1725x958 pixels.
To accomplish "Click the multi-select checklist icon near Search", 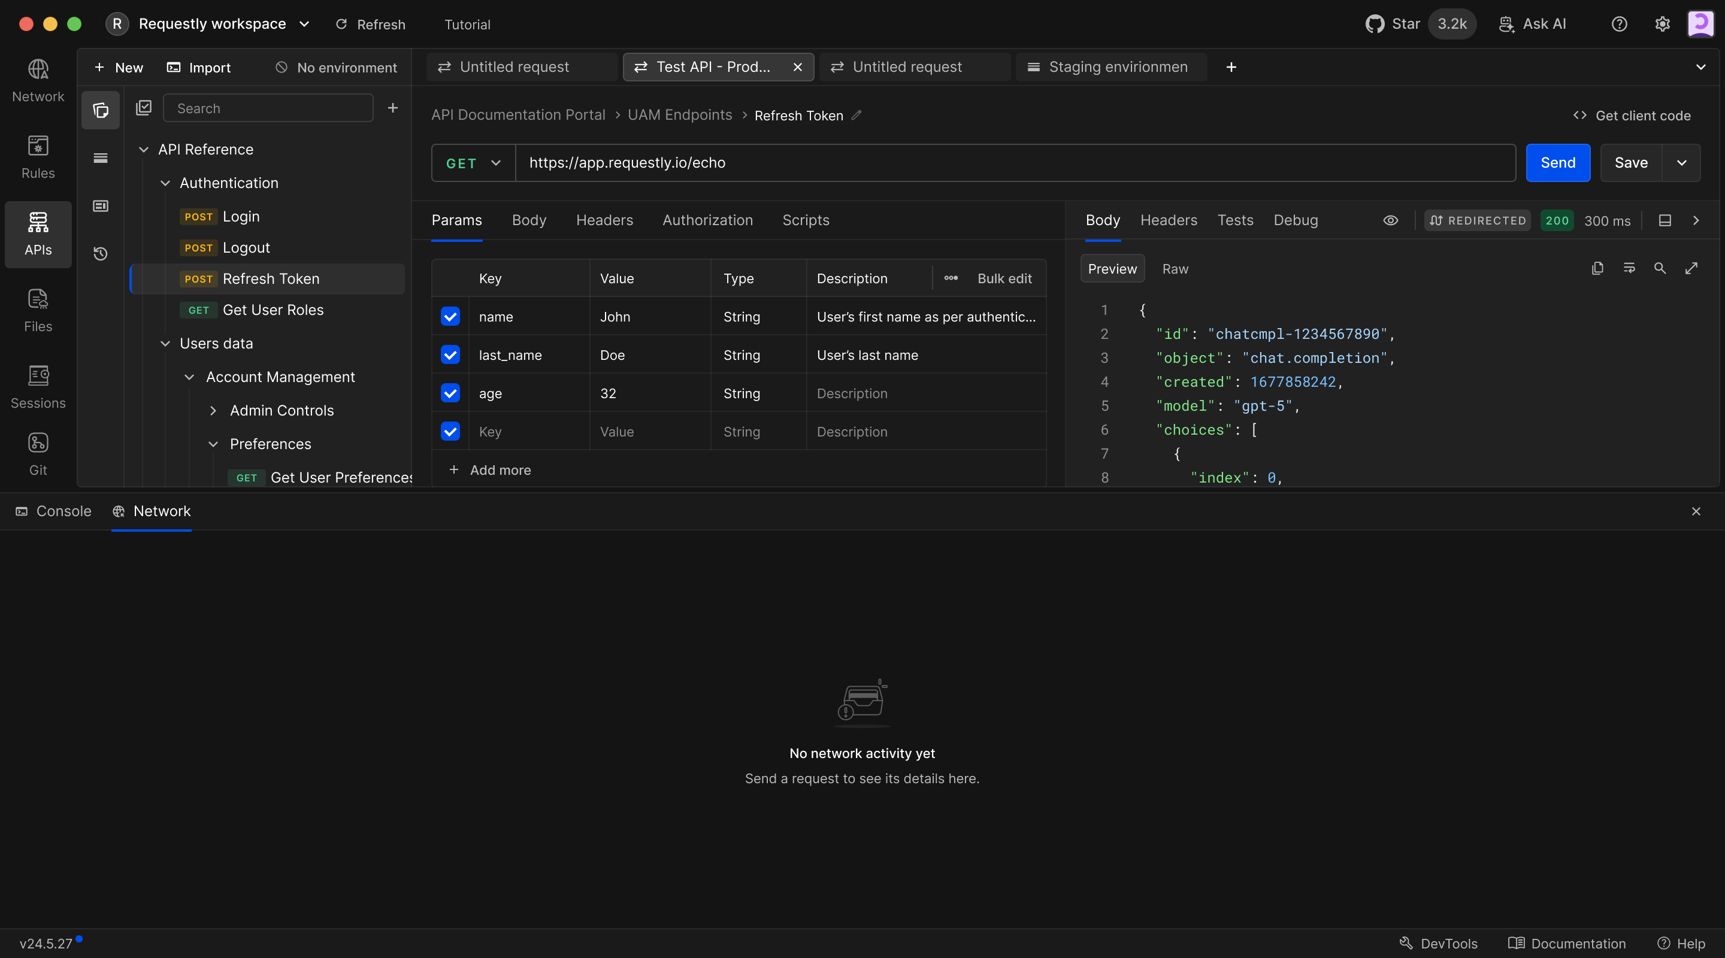I will [x=144, y=108].
